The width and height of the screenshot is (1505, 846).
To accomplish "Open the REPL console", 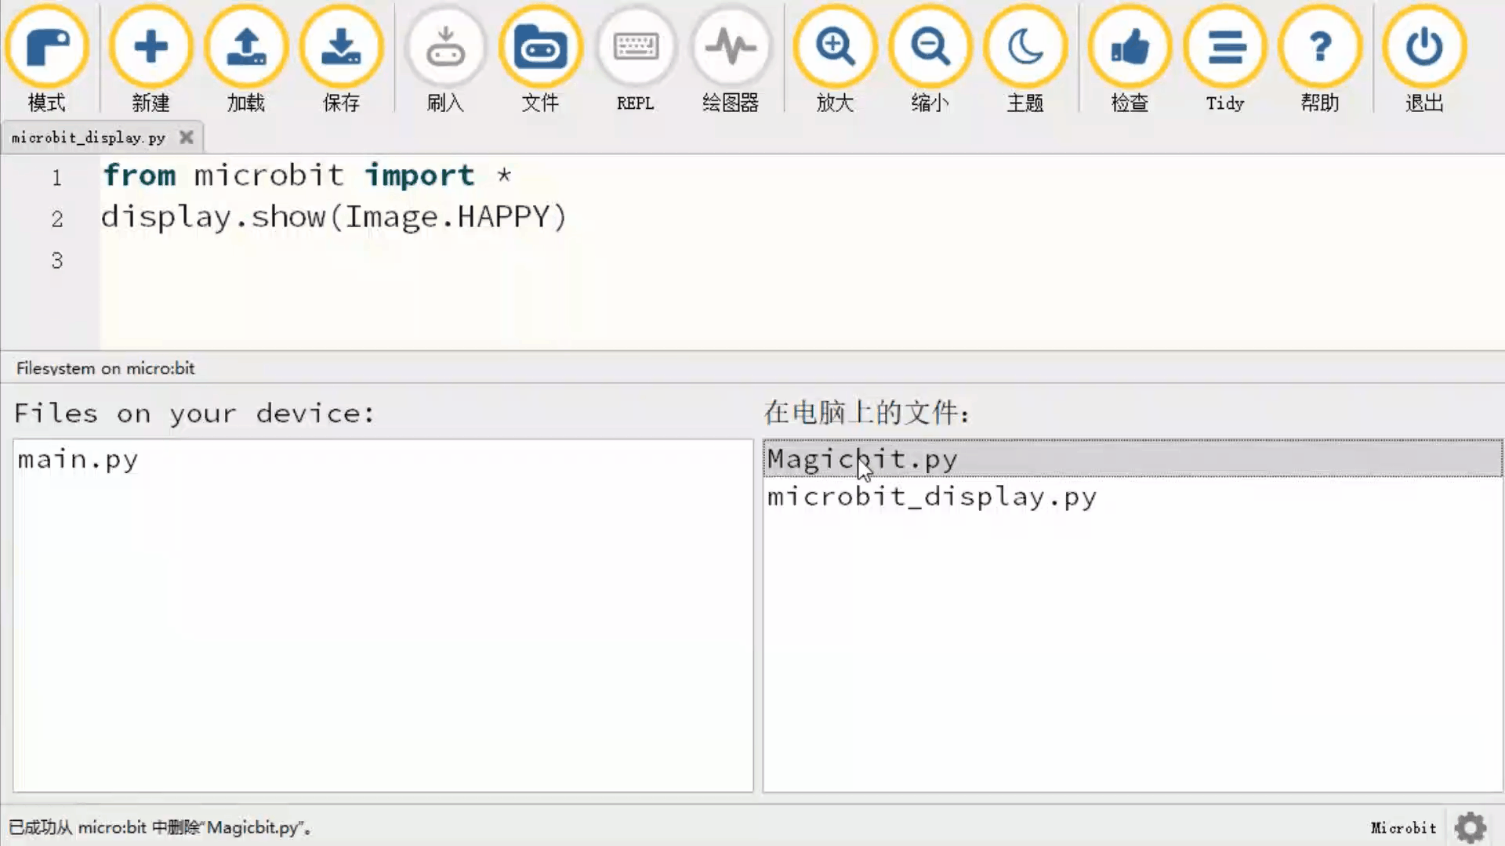I will pyautogui.click(x=636, y=59).
